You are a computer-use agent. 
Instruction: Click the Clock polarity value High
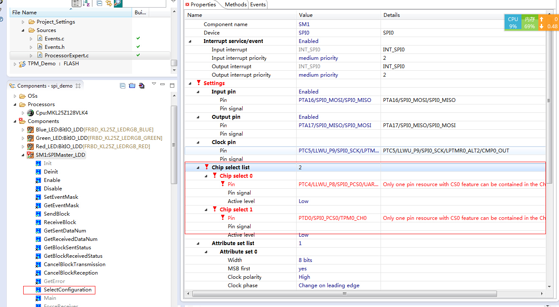304,277
